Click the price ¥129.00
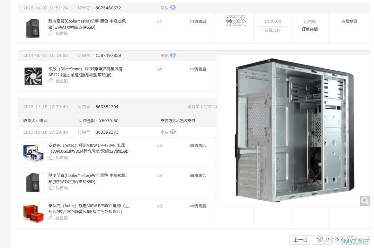This screenshot has width=374, height=248. tap(273, 21)
